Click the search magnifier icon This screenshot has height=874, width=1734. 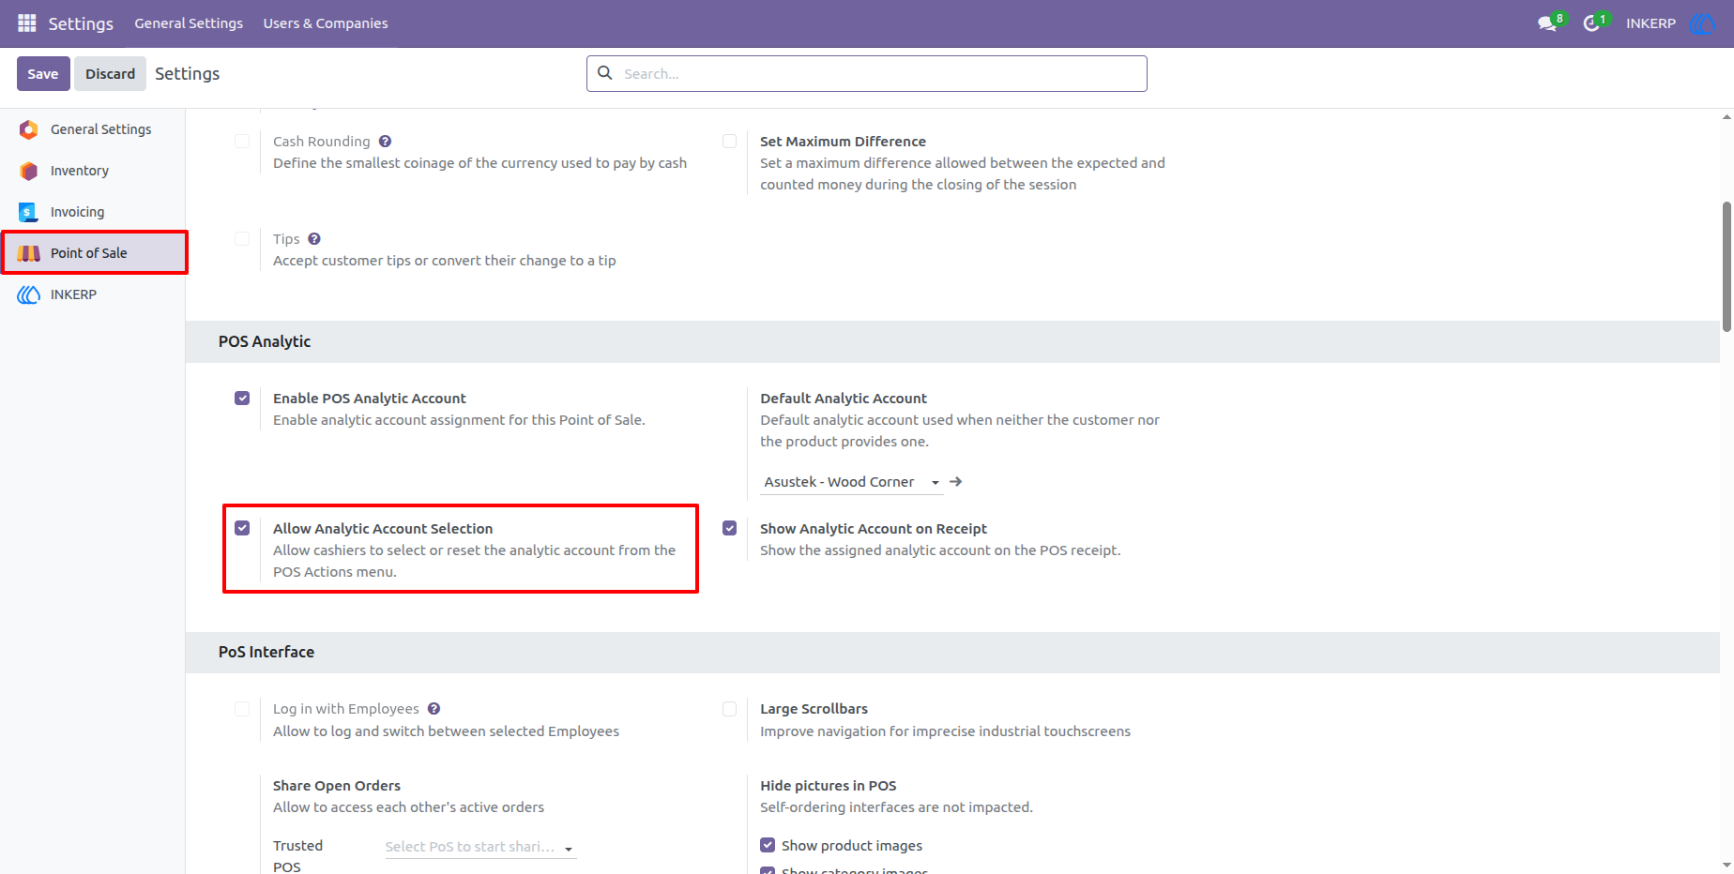(x=605, y=73)
